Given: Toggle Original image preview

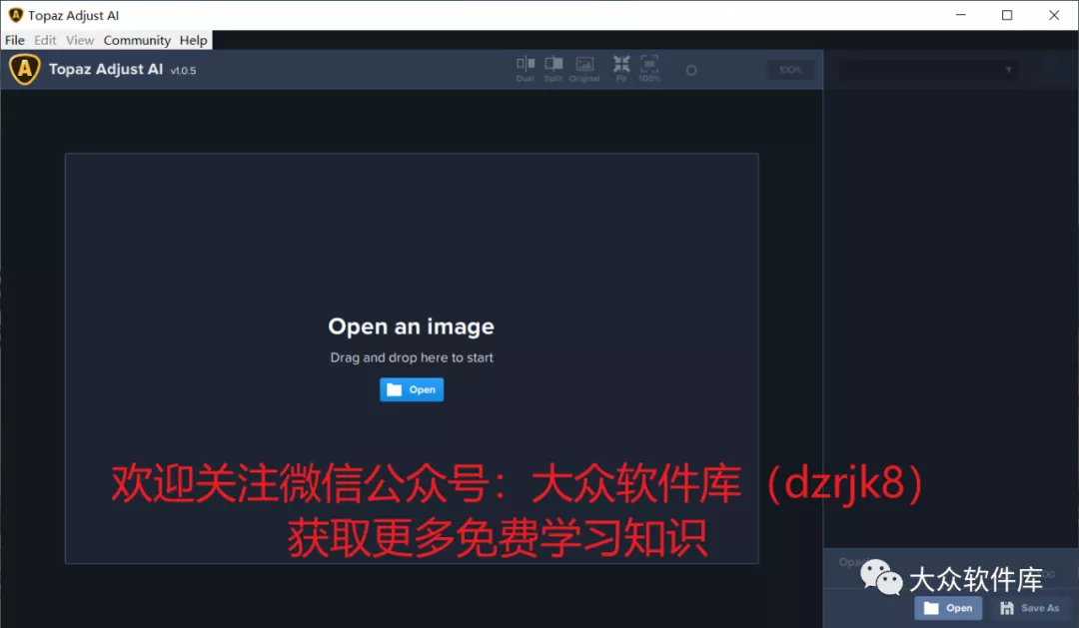Looking at the screenshot, I should [584, 66].
